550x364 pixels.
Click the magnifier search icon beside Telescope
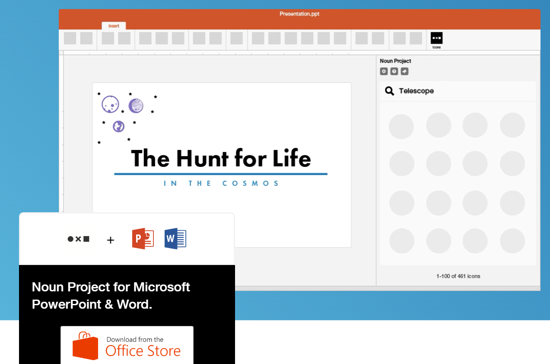coord(390,91)
